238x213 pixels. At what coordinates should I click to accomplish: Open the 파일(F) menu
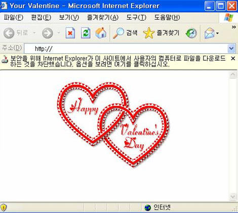(14, 17)
